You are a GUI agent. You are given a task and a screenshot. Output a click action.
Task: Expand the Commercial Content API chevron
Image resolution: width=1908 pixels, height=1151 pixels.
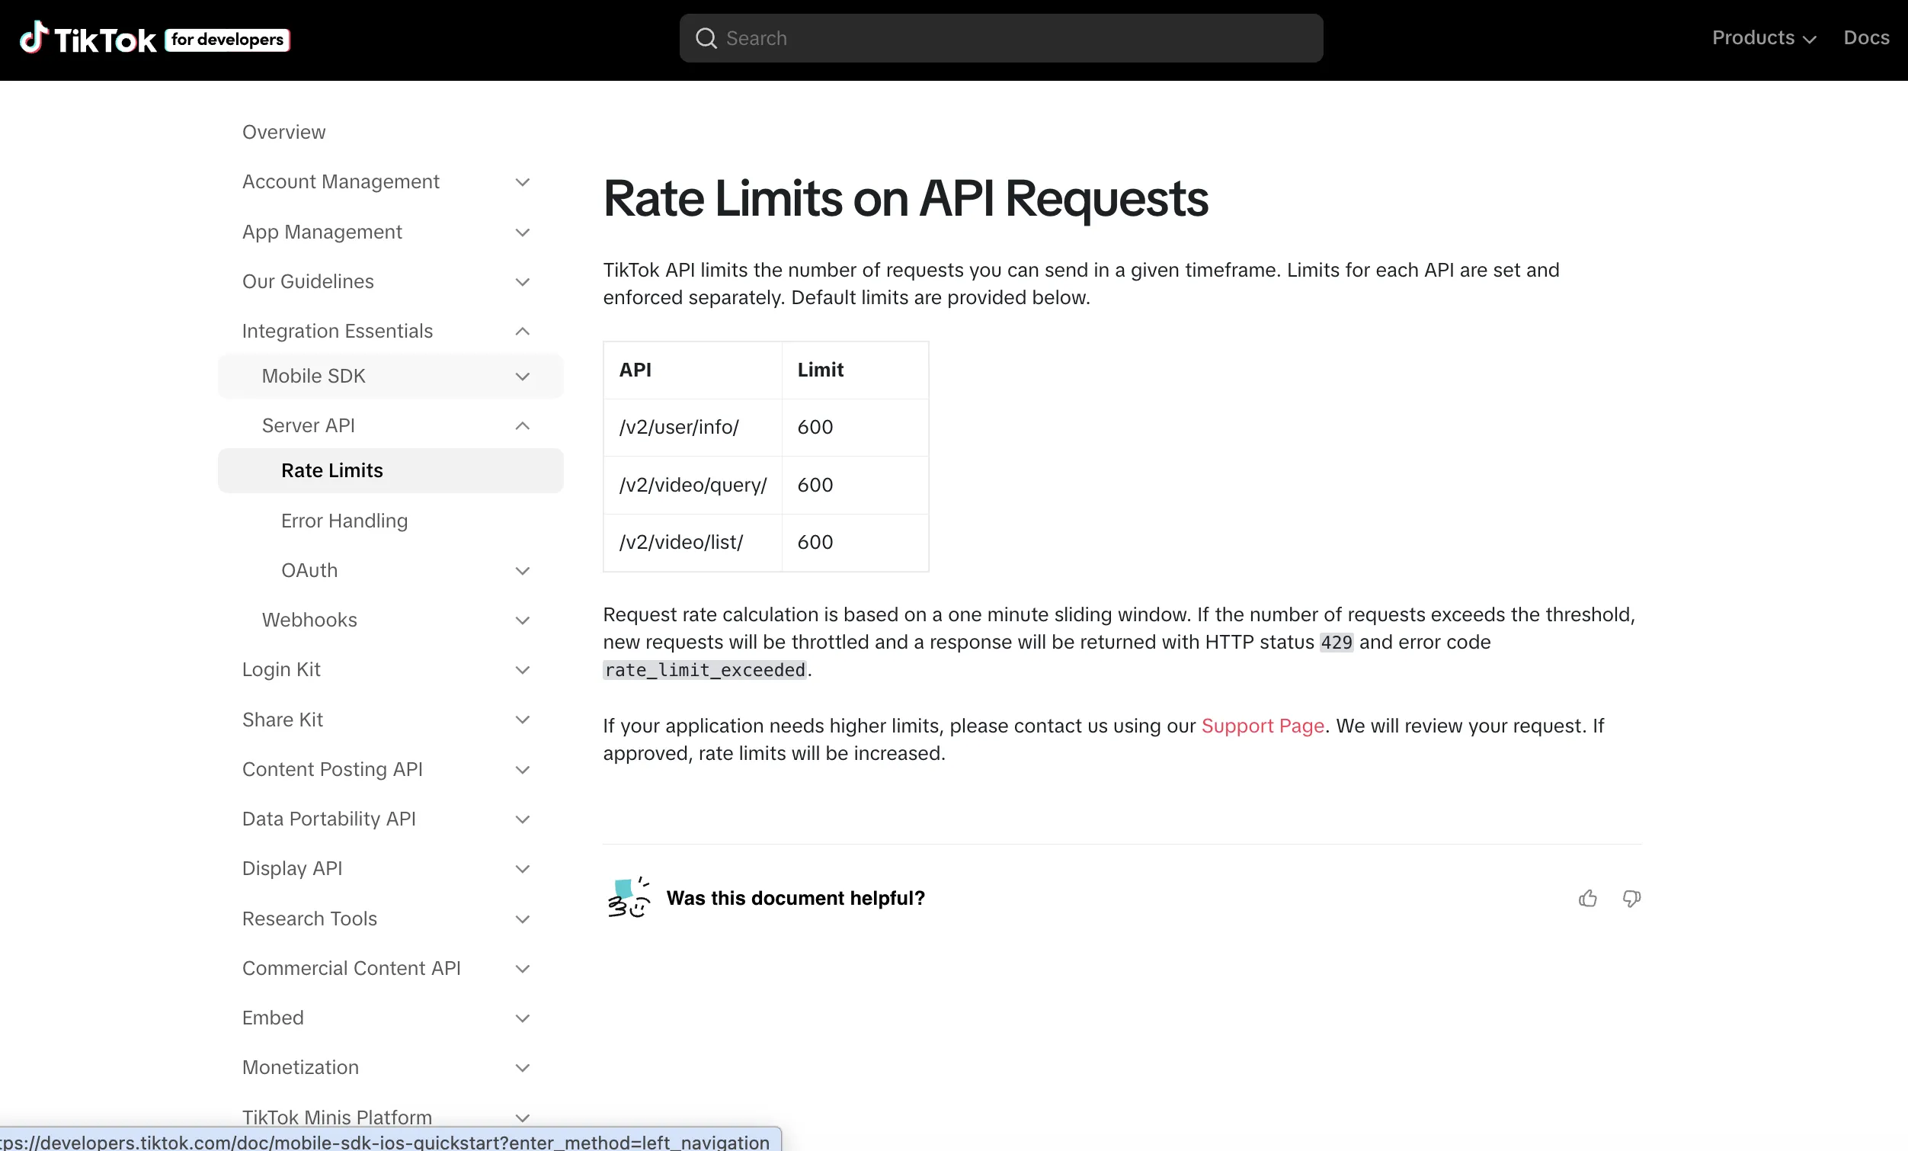tap(523, 969)
